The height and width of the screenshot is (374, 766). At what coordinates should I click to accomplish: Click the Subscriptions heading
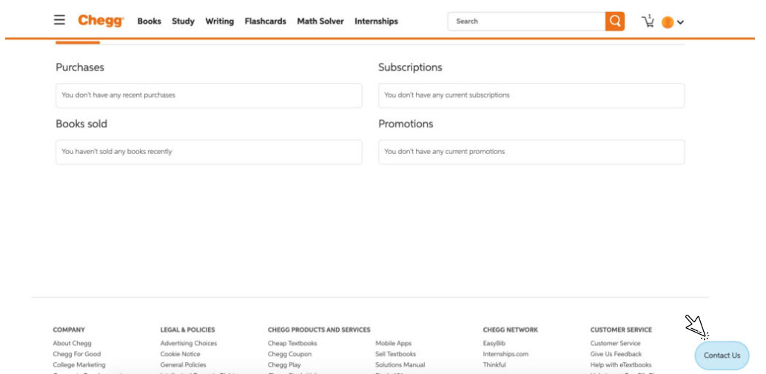[x=410, y=67]
